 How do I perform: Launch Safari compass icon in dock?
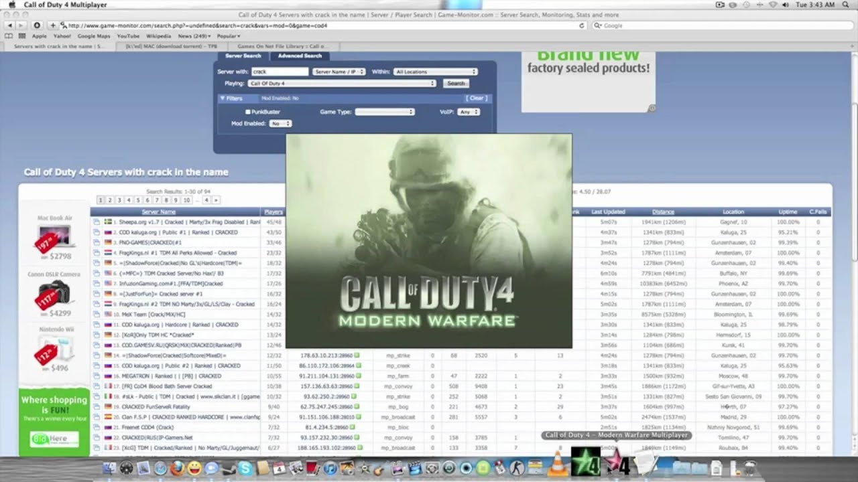coord(160,468)
